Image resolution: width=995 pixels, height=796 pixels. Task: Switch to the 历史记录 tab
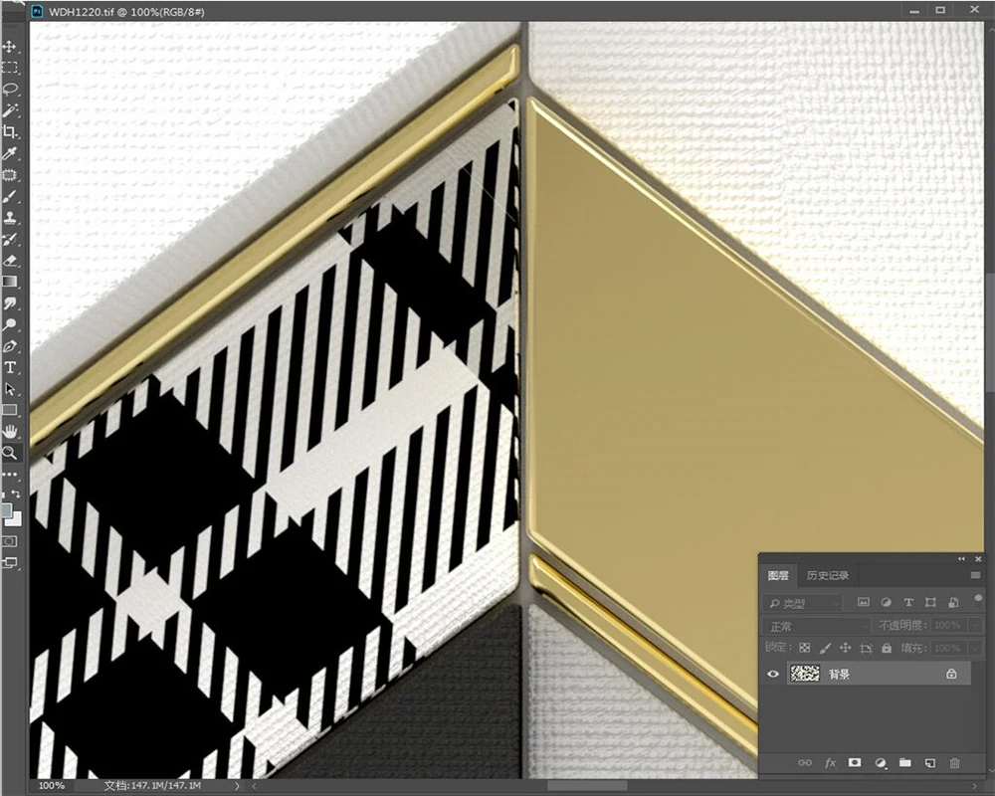click(828, 576)
